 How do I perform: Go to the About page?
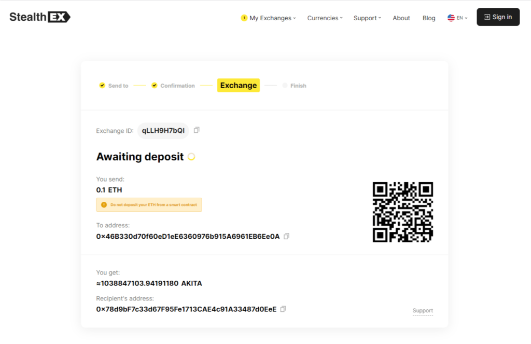pyautogui.click(x=401, y=18)
